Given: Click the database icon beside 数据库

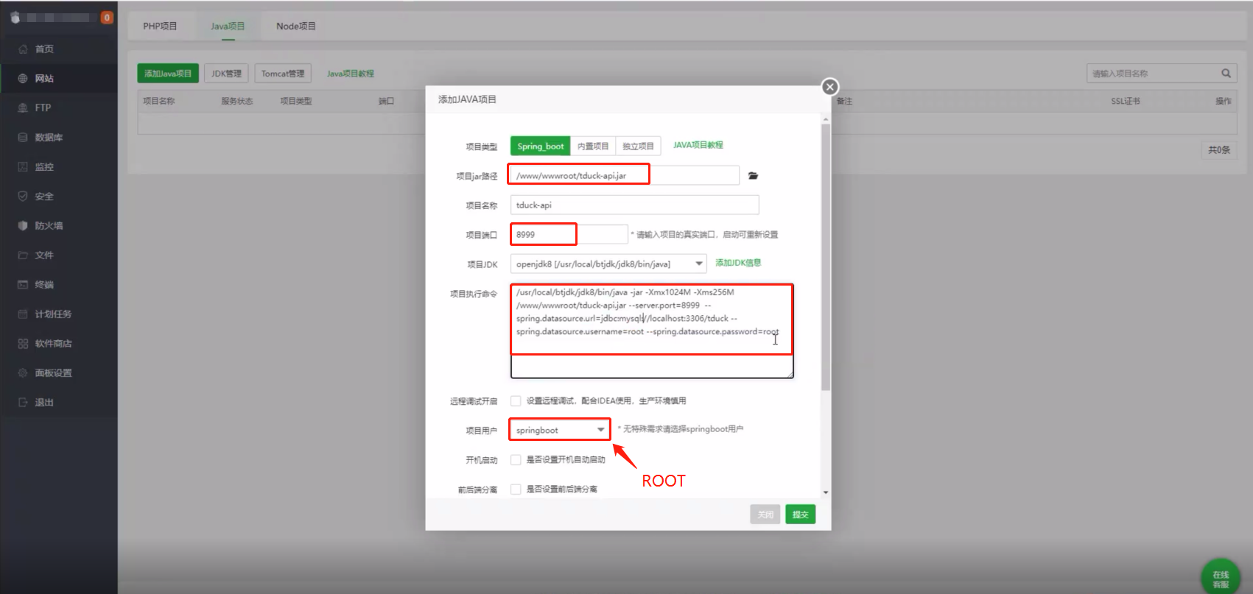Looking at the screenshot, I should (23, 138).
